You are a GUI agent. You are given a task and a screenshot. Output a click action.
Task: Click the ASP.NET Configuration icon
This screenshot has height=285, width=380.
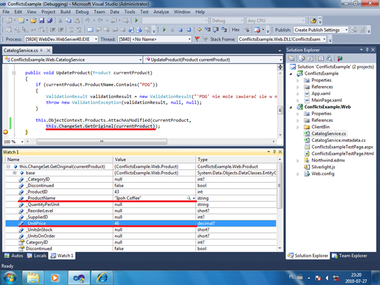[340, 58]
